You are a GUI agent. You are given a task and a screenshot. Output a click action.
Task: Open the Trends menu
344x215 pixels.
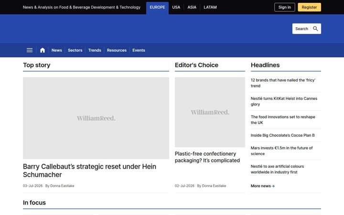[x=95, y=50]
